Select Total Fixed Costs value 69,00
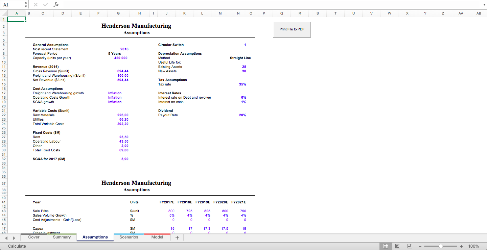This screenshot has height=250, width=487. pos(124,150)
